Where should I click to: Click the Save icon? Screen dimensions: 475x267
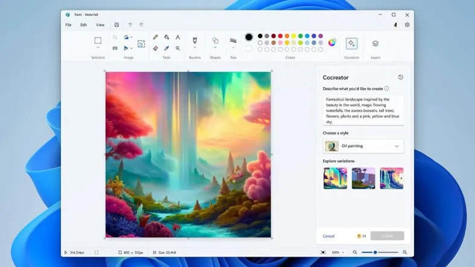coord(116,25)
